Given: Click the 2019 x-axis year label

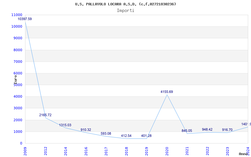Looking at the screenshot, I should (x=147, y=151).
